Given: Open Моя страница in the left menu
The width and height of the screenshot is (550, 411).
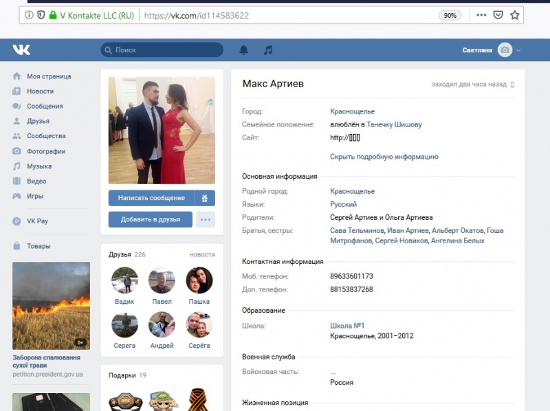Looking at the screenshot, I should [x=48, y=76].
